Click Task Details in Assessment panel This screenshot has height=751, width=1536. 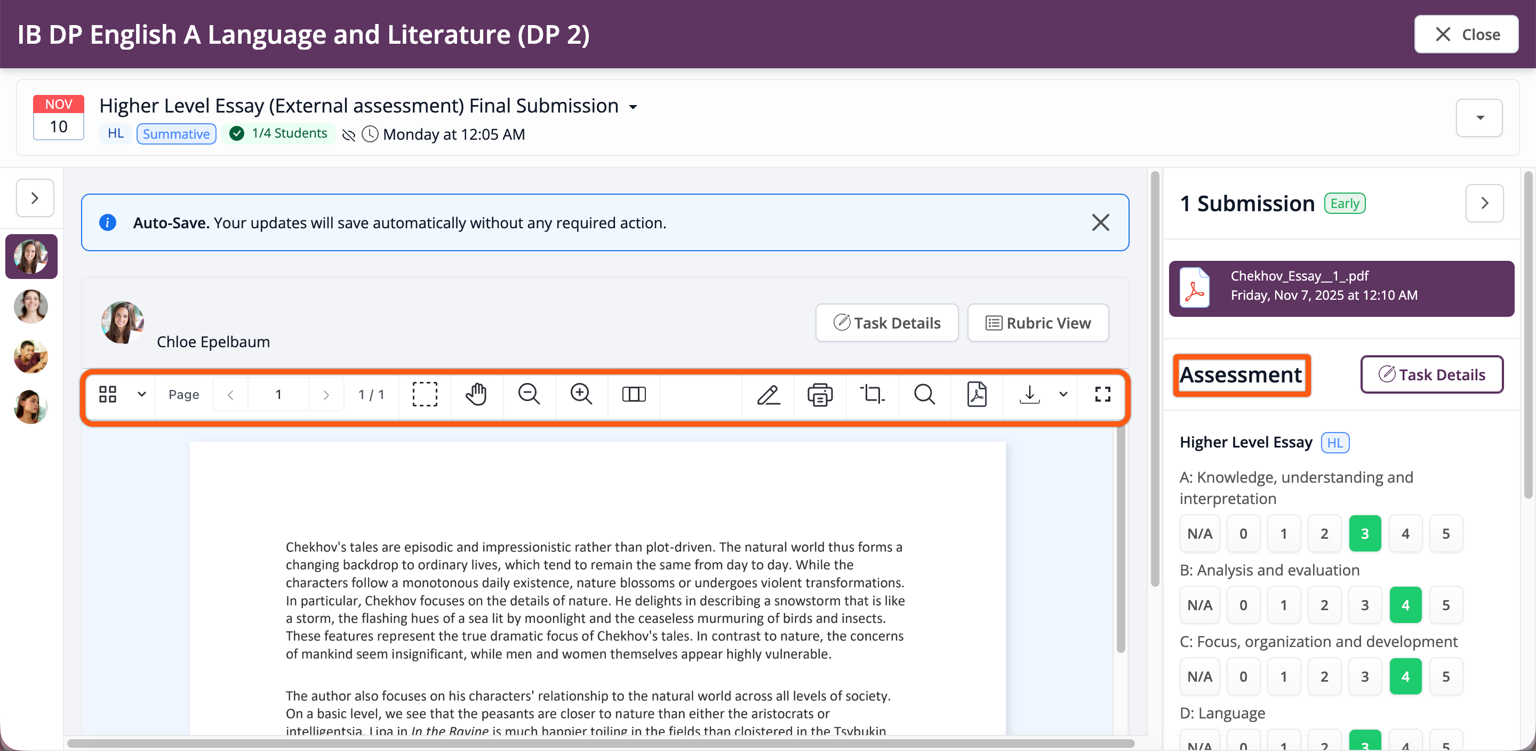click(1431, 374)
